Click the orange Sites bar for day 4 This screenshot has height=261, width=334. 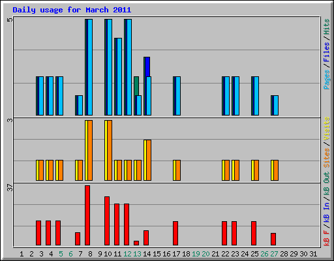coord(51,170)
